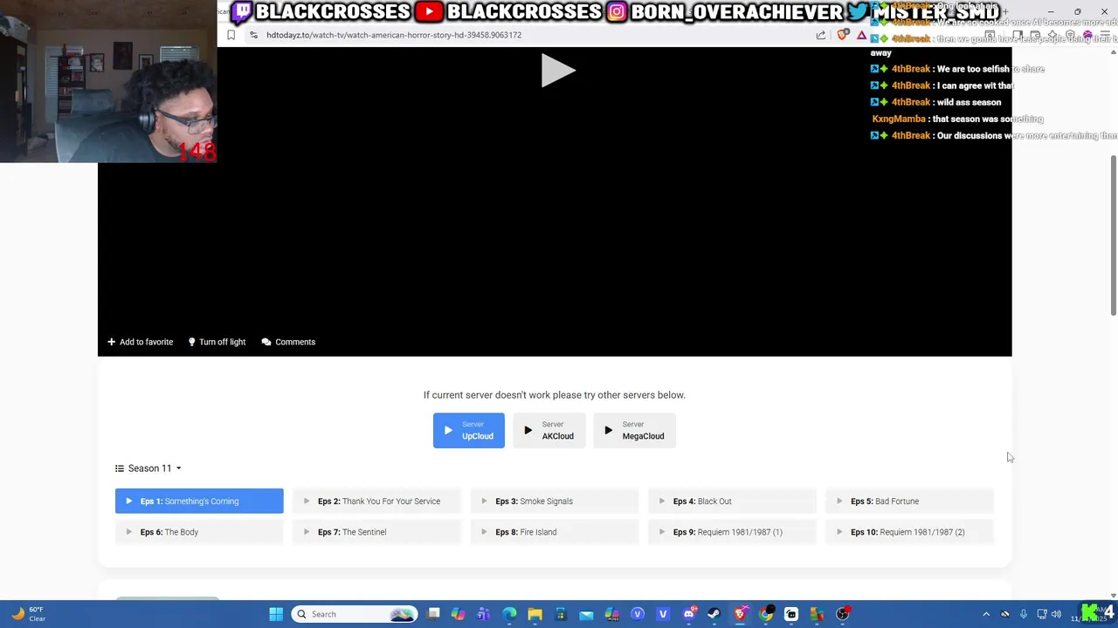Click the taskbar Search box
The width and height of the screenshot is (1118, 628).
[354, 614]
